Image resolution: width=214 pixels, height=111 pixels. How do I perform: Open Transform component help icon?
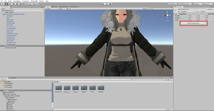209,14
